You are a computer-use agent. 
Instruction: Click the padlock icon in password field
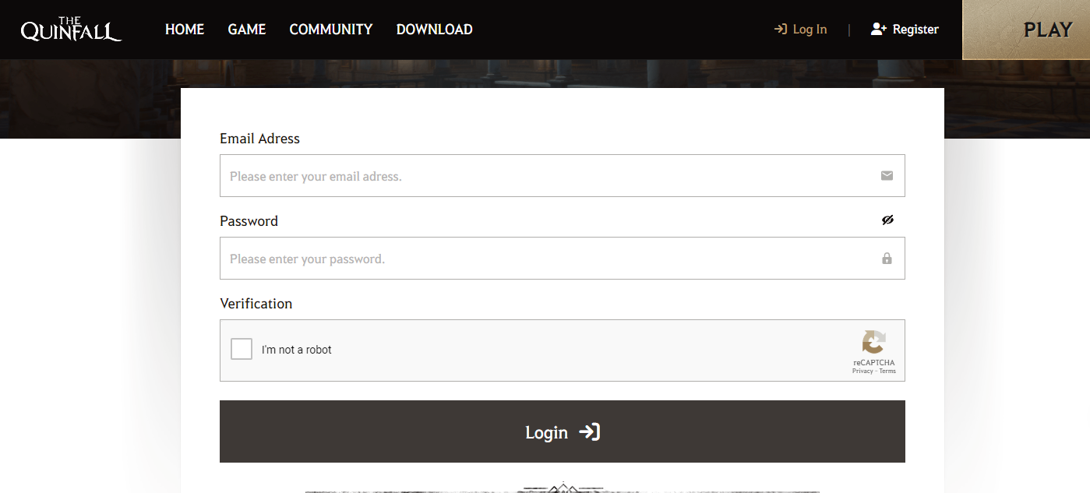point(887,259)
